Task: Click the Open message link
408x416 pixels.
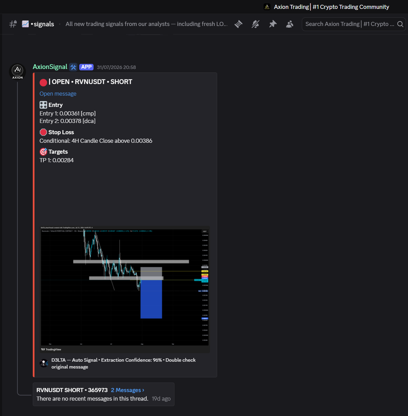Action: pos(58,94)
